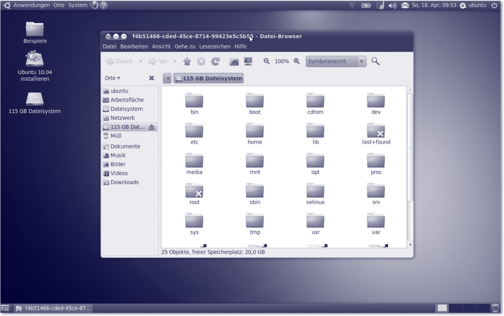Expand the Orte side pane selector

[112, 78]
